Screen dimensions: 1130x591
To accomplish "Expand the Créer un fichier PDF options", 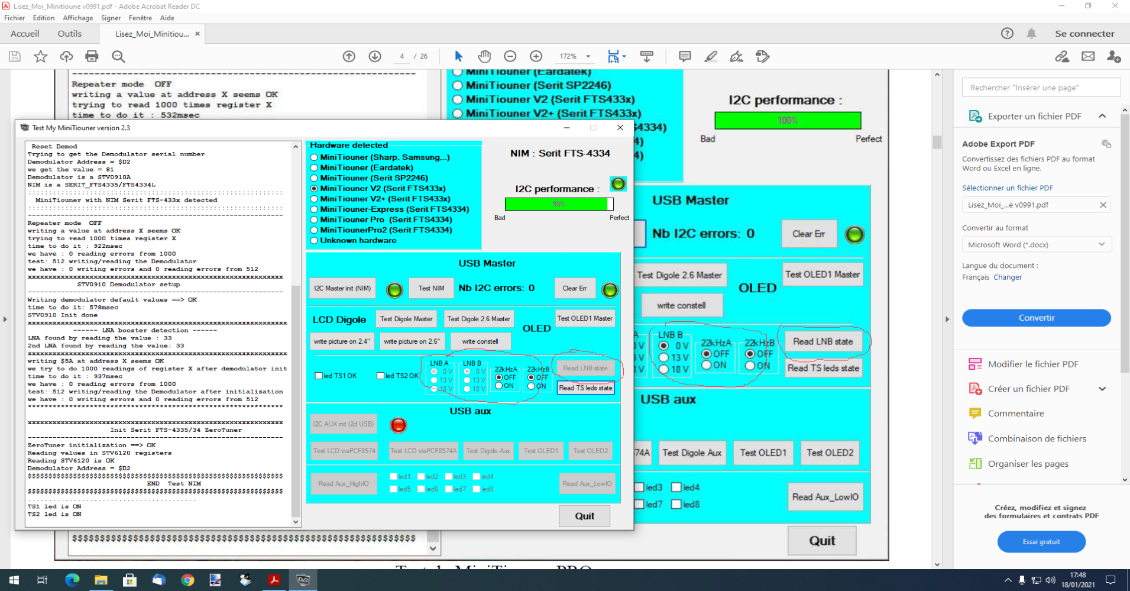I will [1102, 389].
